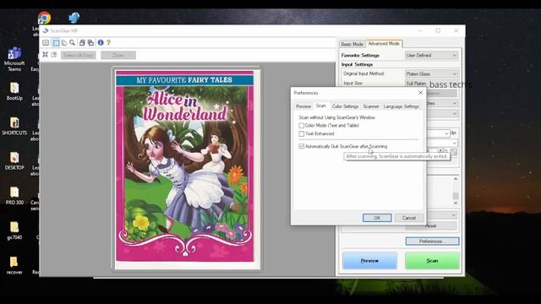Click the rotate right toolbar icon

[90, 43]
